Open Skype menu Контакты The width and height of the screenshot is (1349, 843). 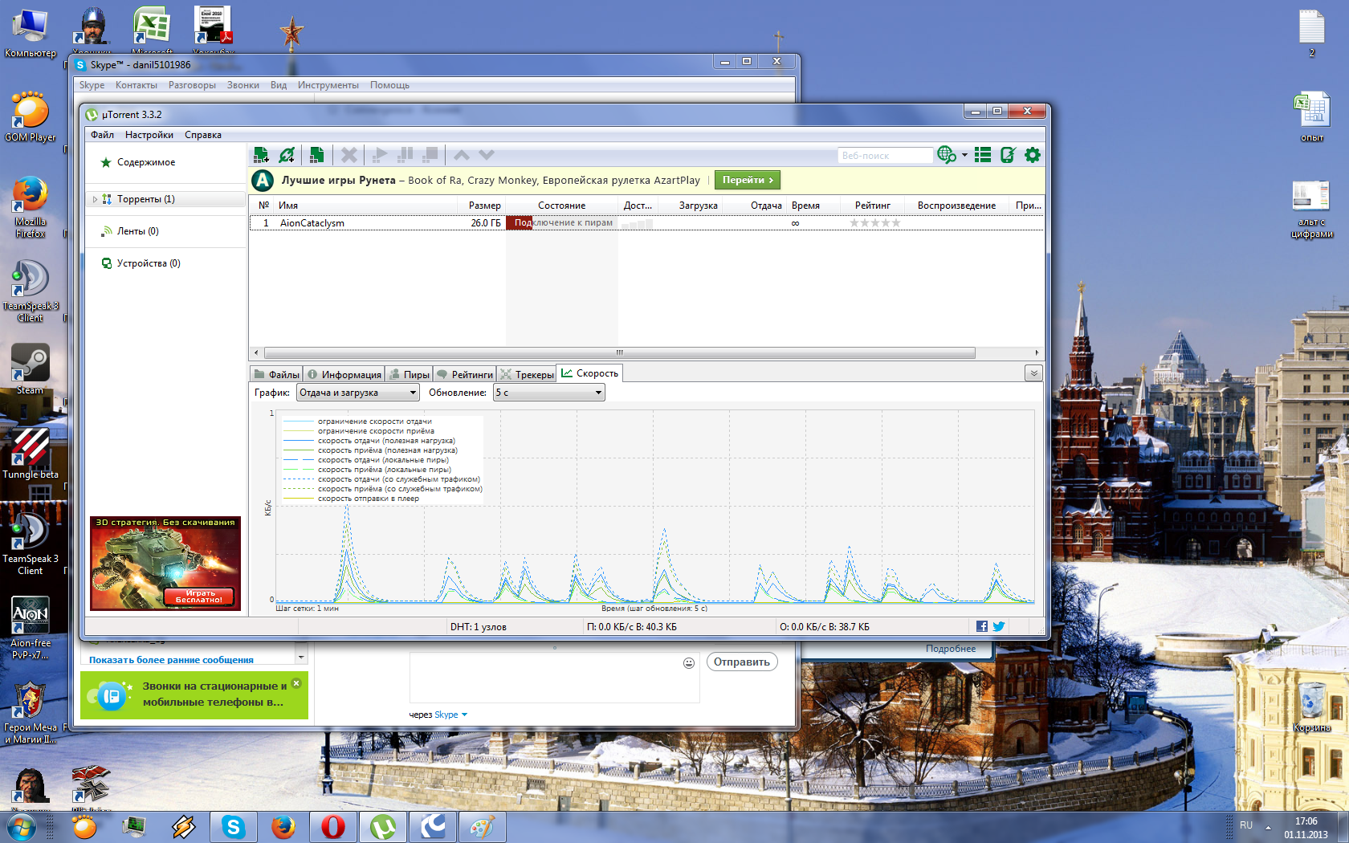[x=137, y=85]
